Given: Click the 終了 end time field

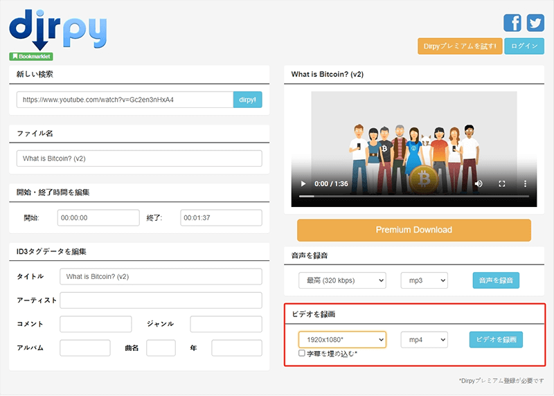Looking at the screenshot, I should point(221,217).
